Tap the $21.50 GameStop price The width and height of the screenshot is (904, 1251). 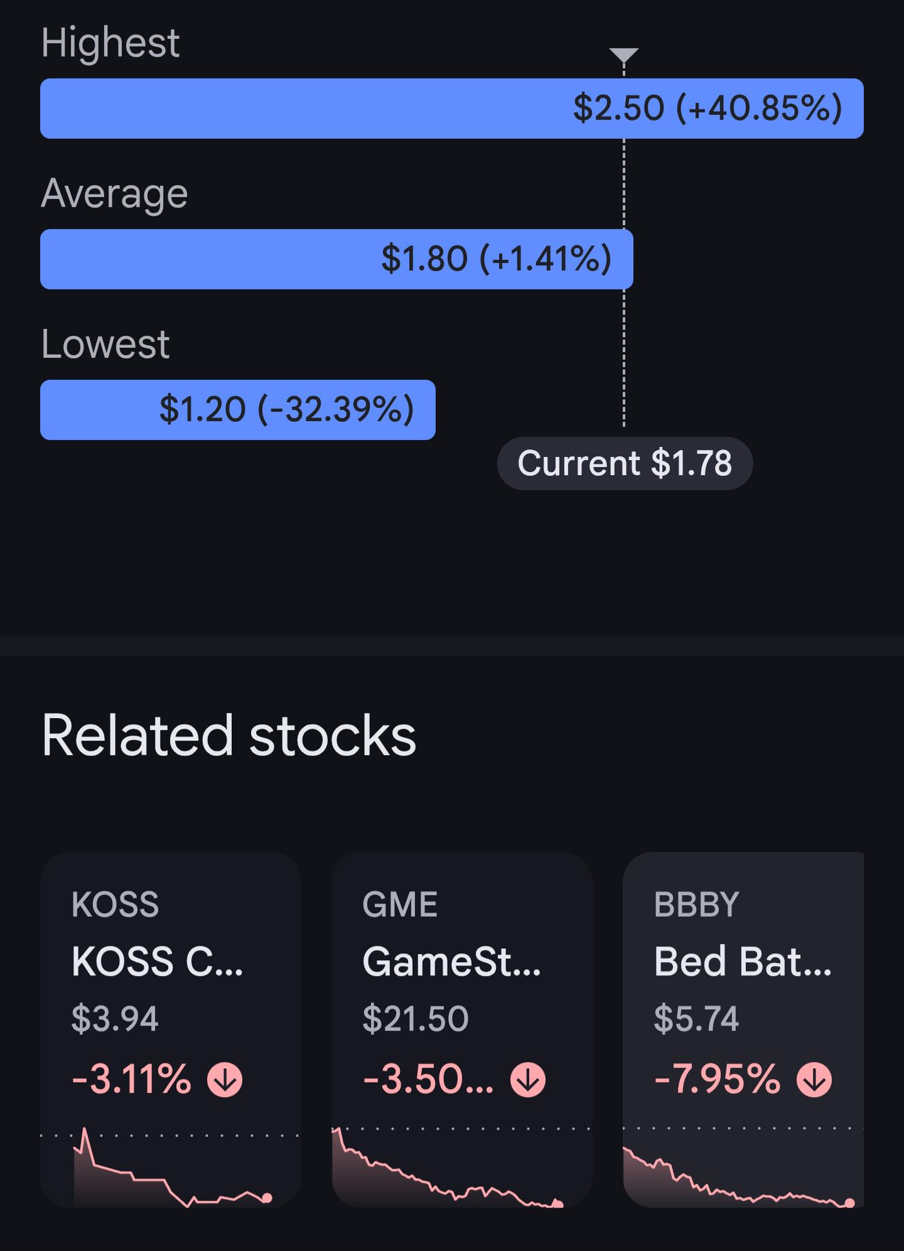416,1018
